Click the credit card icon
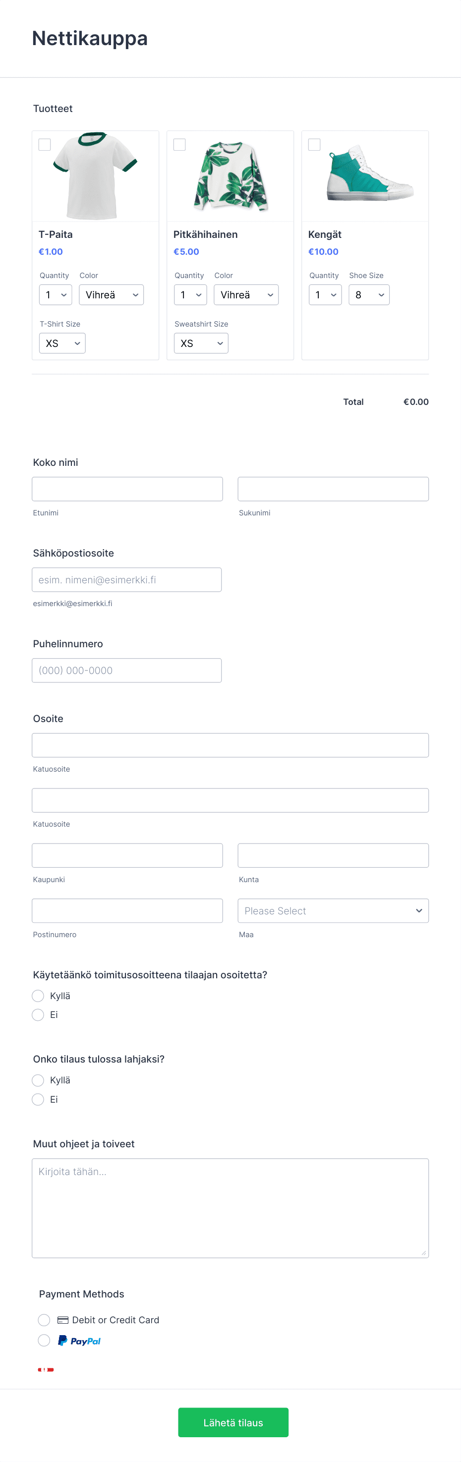The image size is (461, 1462). 63,1320
